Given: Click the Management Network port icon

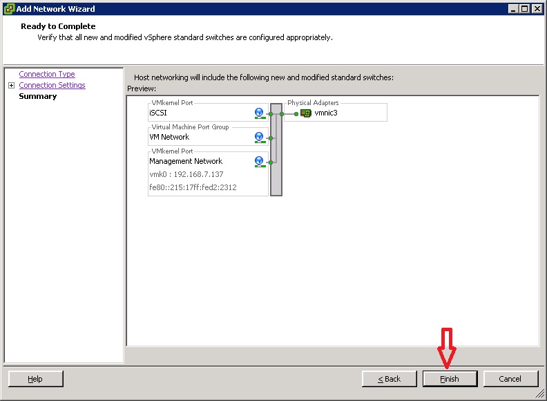Looking at the screenshot, I should pos(259,161).
